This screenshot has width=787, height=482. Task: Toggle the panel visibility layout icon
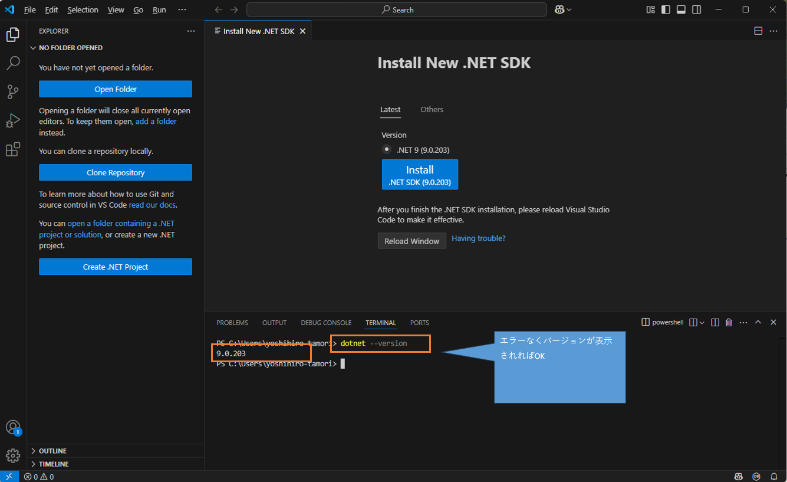[681, 9]
